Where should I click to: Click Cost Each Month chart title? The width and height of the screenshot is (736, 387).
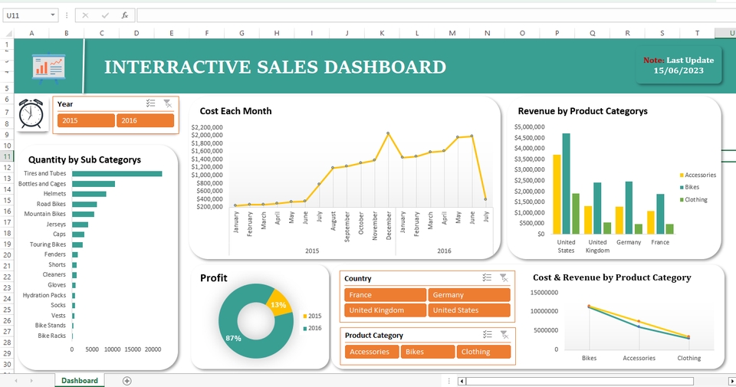coord(235,111)
